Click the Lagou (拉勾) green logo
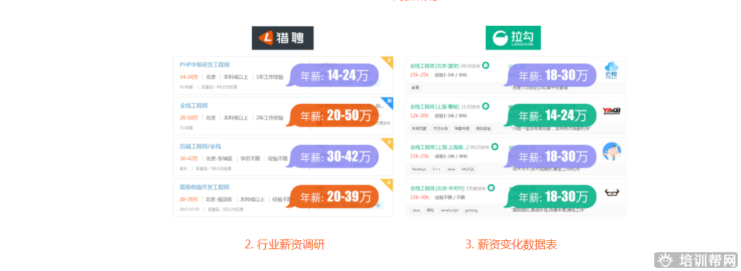741x271 pixels. click(x=513, y=38)
